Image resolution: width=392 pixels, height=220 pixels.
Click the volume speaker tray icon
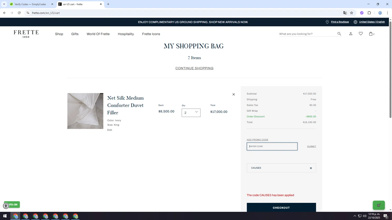coord(365,216)
